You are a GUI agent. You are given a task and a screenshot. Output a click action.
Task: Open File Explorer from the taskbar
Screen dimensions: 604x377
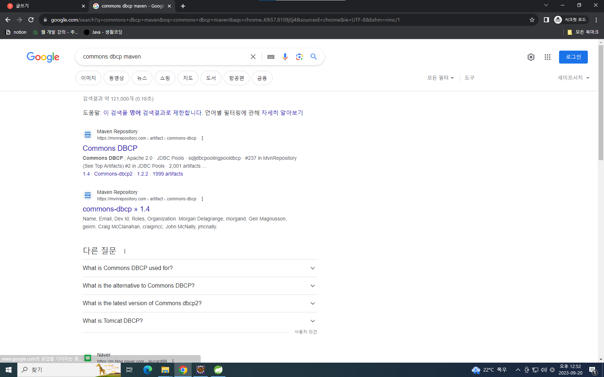pyautogui.click(x=165, y=370)
